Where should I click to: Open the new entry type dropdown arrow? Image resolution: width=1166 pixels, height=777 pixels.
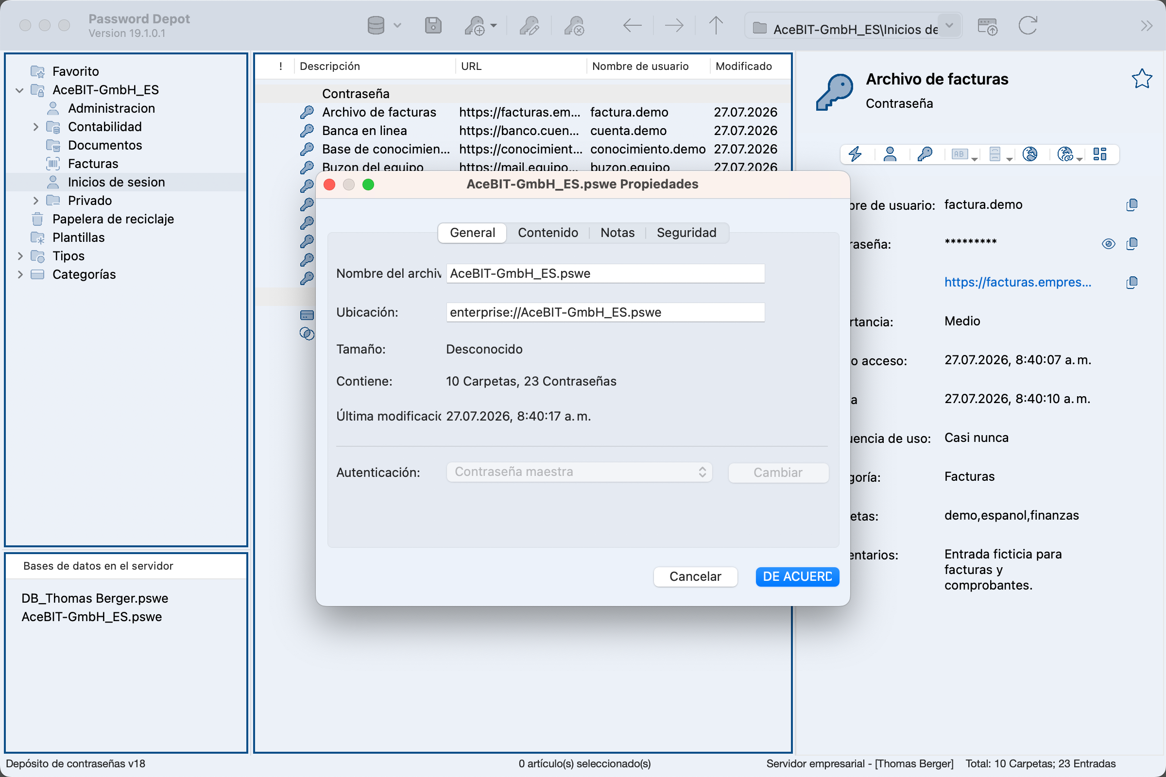[493, 25]
